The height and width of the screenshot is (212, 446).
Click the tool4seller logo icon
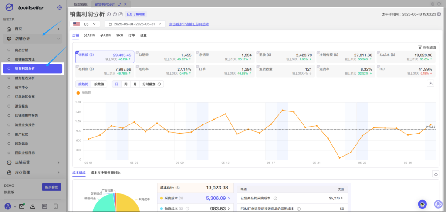point(10,7)
